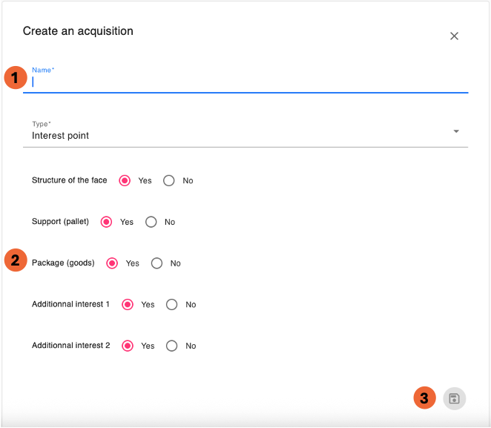The width and height of the screenshot is (491, 428).
Task: Select No for Structure of the face
Action: (169, 180)
